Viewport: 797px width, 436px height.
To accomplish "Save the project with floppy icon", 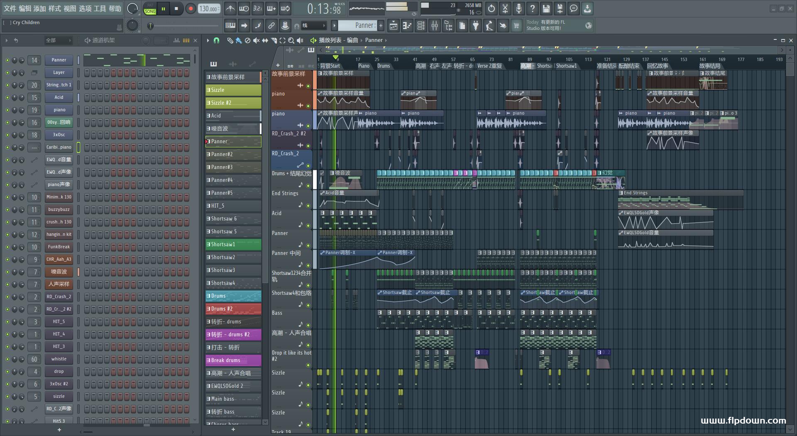I will pos(546,8).
